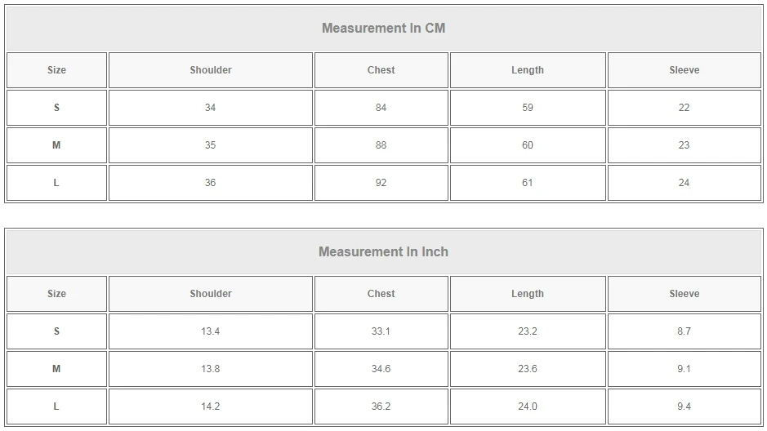
Task: Select size S row label in CM table
Action: (x=56, y=108)
